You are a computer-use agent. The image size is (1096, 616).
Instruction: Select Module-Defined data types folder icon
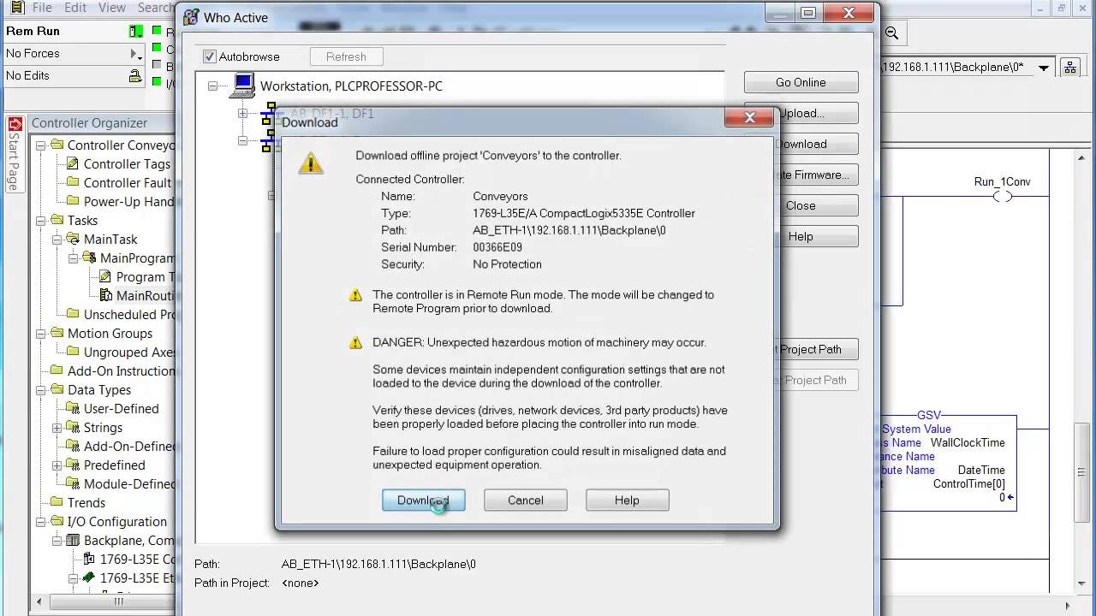coord(73,483)
